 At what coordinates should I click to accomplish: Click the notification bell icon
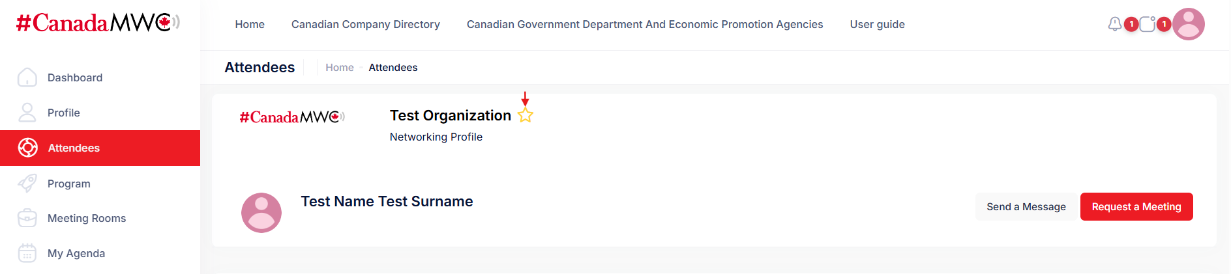1115,24
